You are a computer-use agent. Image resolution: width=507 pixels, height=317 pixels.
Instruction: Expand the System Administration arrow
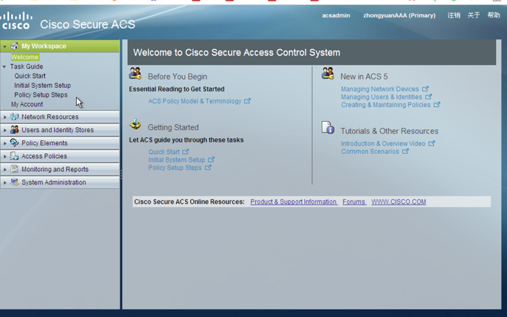5,183
